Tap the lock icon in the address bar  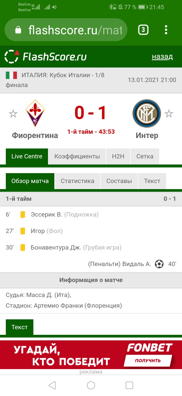18,30
